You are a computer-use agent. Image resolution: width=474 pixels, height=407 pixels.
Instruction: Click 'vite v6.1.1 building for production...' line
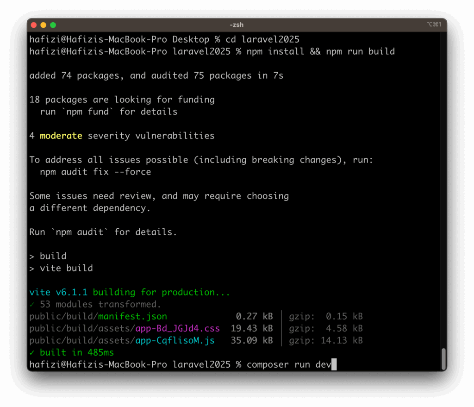[130, 292]
